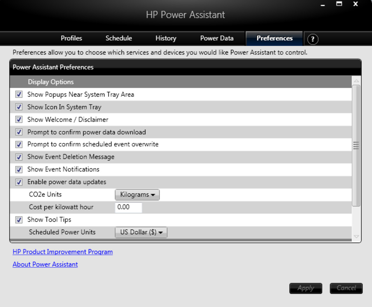This screenshot has width=372, height=307.
Task: Open the help question mark icon
Action: click(x=313, y=39)
